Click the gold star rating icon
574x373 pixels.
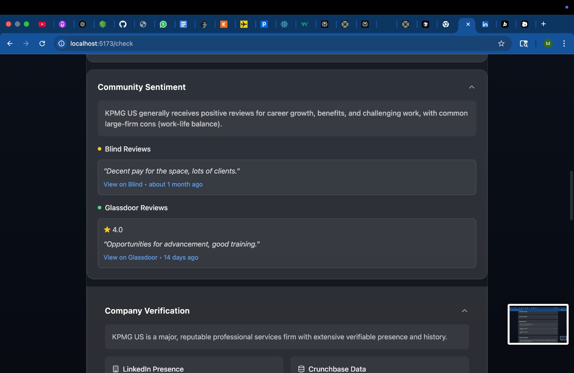[x=107, y=230]
